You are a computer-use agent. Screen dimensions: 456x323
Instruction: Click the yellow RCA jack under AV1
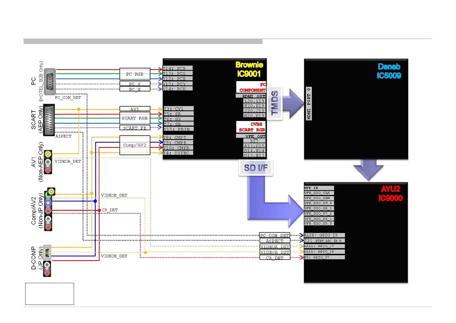(x=48, y=154)
